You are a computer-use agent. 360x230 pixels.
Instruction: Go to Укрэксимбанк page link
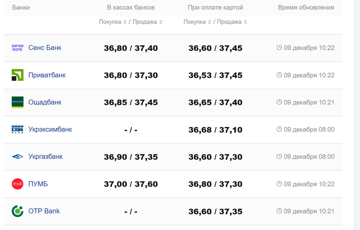coord(50,129)
